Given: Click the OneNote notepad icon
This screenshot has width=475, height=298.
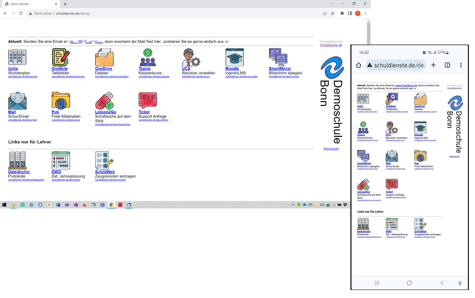Looking at the screenshot, I should 61,57.
